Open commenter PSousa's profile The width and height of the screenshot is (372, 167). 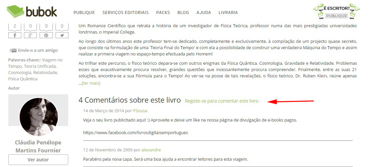[x=140, y=111]
